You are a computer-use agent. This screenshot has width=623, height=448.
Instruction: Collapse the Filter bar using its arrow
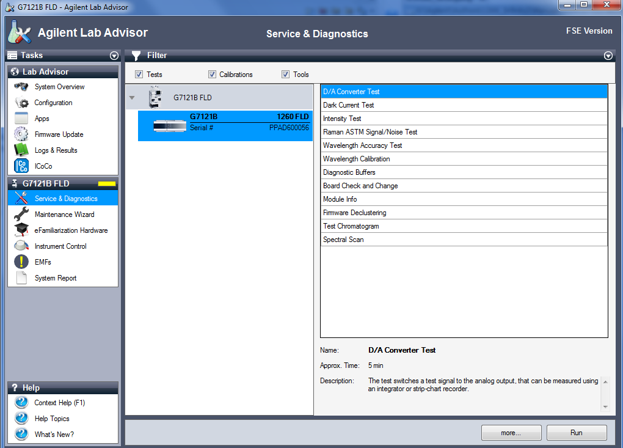608,55
